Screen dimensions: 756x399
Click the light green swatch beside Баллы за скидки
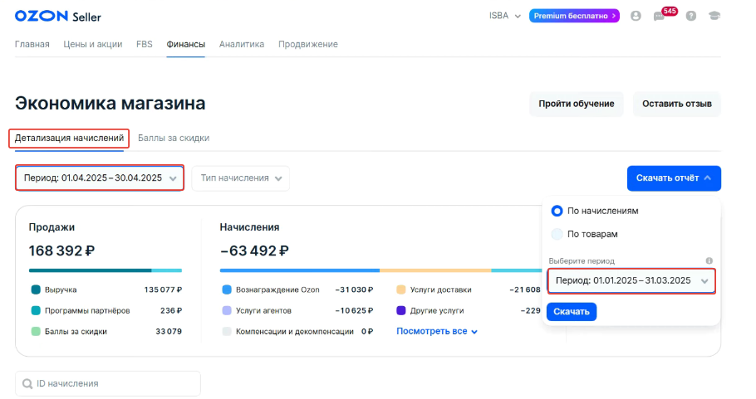pos(36,331)
